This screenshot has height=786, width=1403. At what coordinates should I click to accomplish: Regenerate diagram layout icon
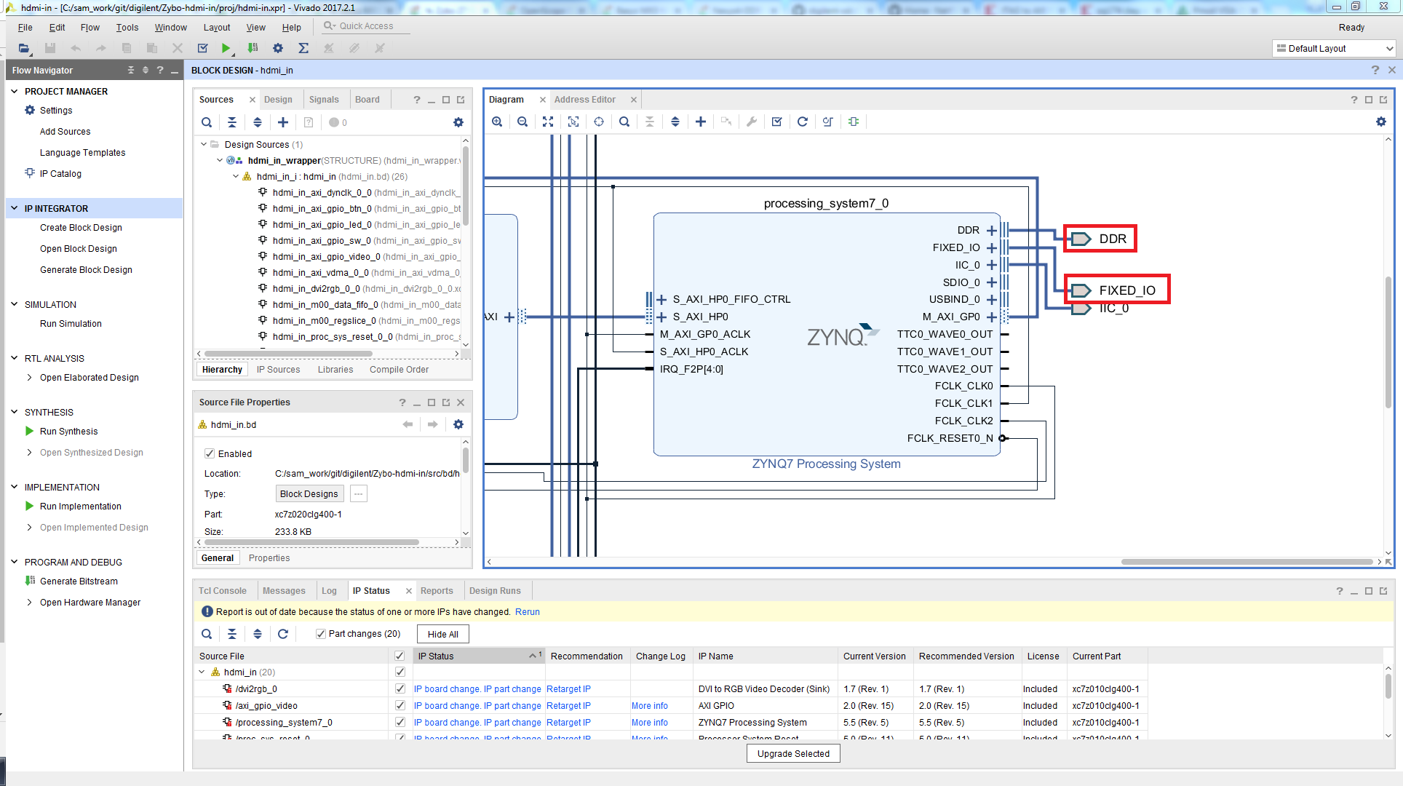pyautogui.click(x=803, y=122)
